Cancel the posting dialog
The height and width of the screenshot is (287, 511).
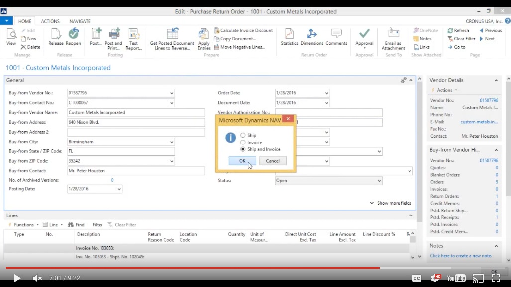[273, 161]
